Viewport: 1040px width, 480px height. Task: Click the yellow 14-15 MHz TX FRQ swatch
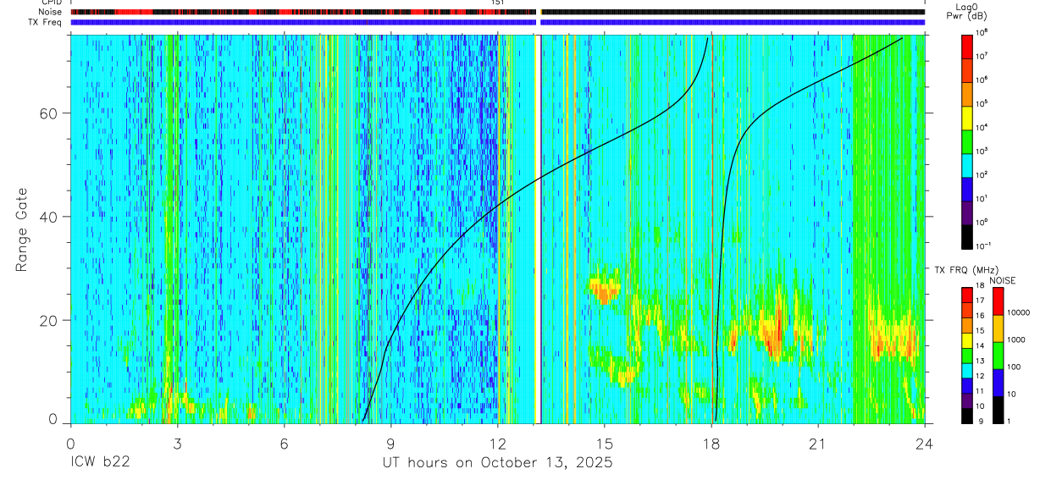coord(966,340)
